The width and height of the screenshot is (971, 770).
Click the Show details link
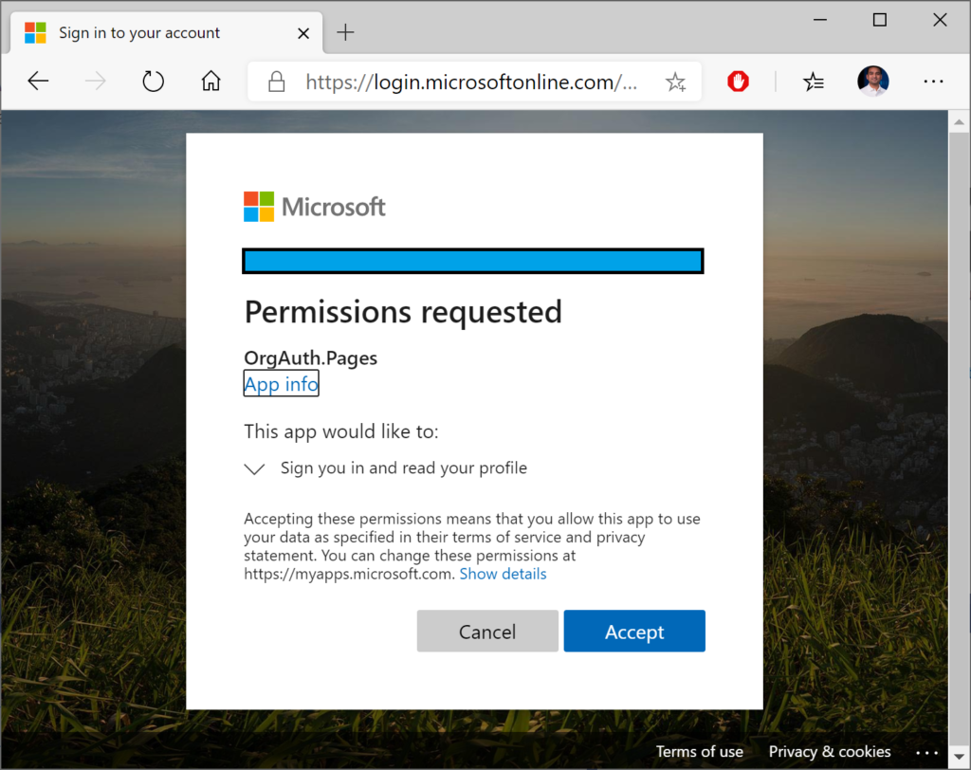[503, 575]
